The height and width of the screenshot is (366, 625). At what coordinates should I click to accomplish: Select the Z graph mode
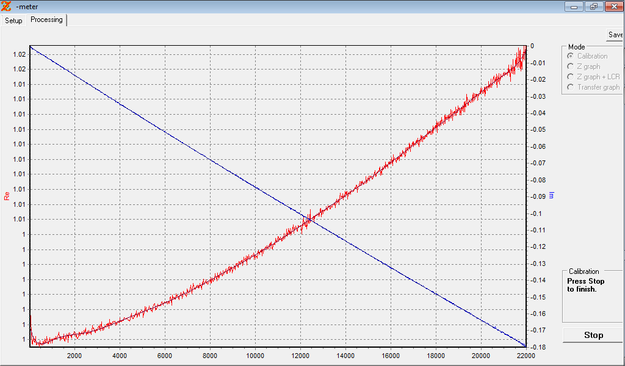click(x=571, y=66)
